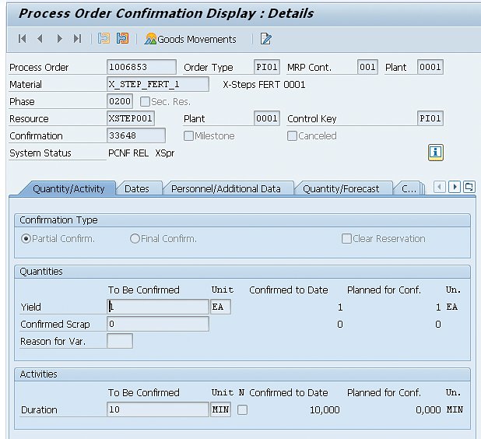This screenshot has width=481, height=439.
Task: Tick the checkbox beside Duration unit
Action: click(x=242, y=410)
